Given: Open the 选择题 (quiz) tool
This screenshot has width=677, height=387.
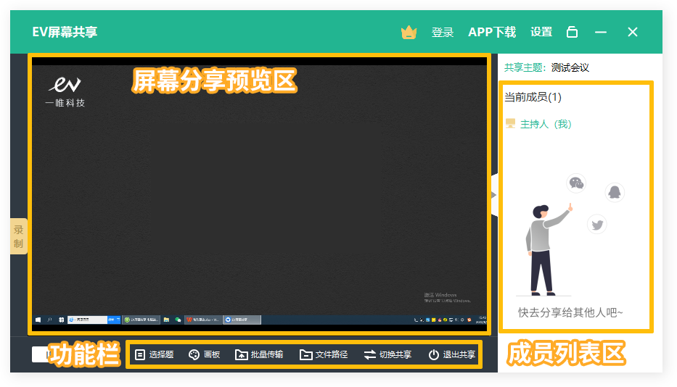Looking at the screenshot, I should pos(154,354).
